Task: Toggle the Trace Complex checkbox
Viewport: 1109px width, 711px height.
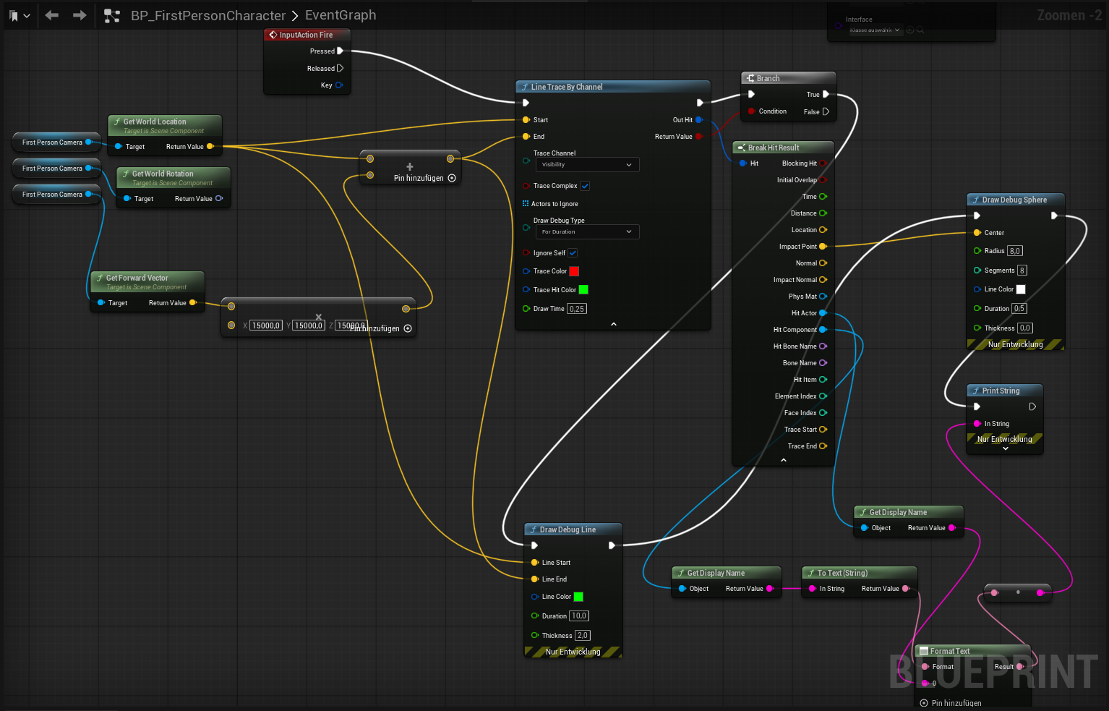Action: tap(585, 186)
